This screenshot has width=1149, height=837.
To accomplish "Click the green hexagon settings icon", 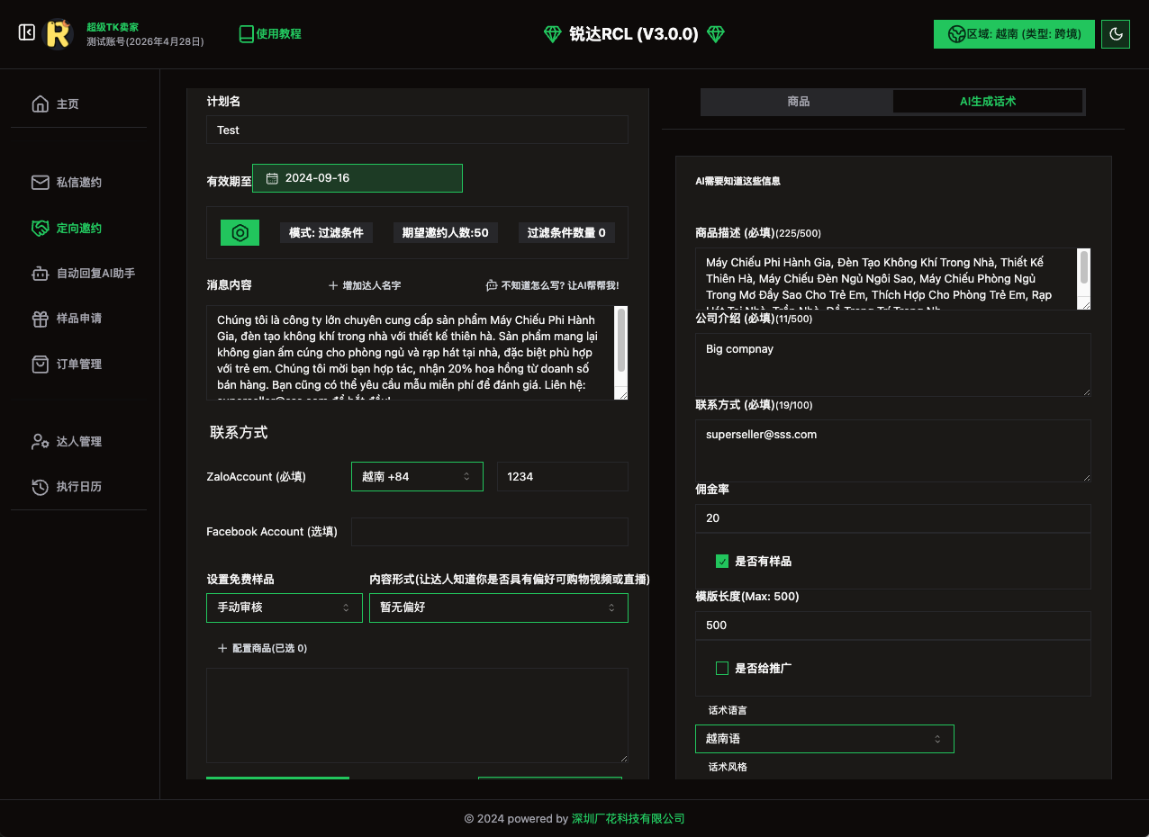I will click(x=240, y=232).
